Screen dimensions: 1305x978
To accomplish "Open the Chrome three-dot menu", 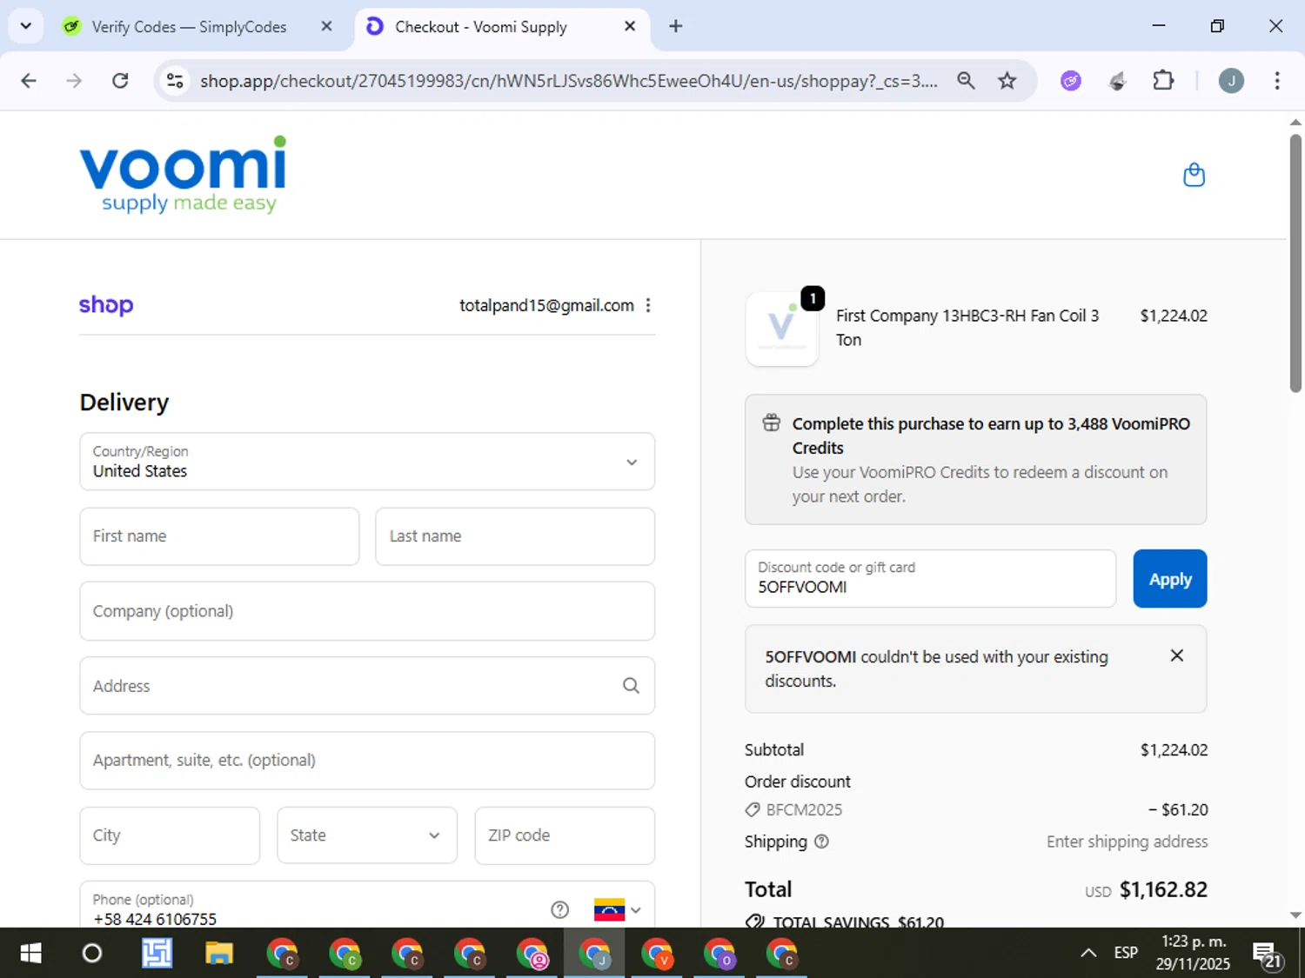I will 1277,81.
